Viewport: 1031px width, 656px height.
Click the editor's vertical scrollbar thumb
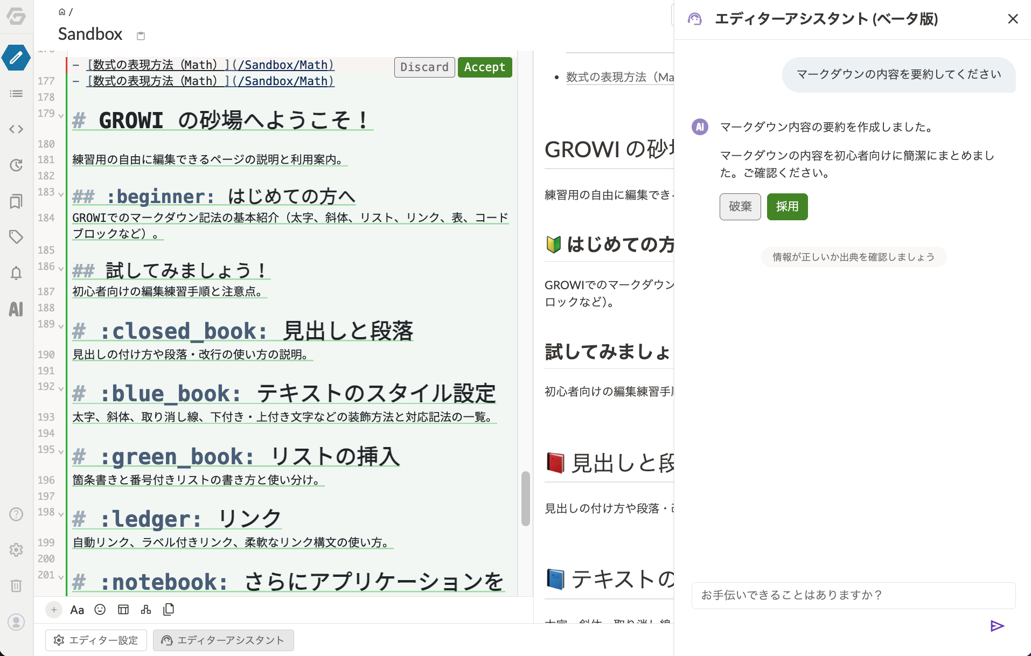pos(526,498)
